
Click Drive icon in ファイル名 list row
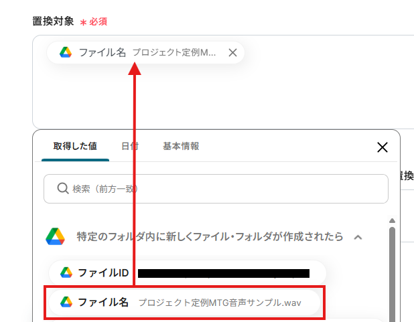66,302
